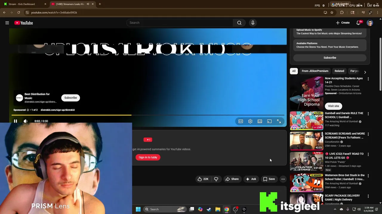Image resolution: width=382 pixels, height=214 pixels.
Task: Cast video using Play on TV icon
Action: coord(269,121)
